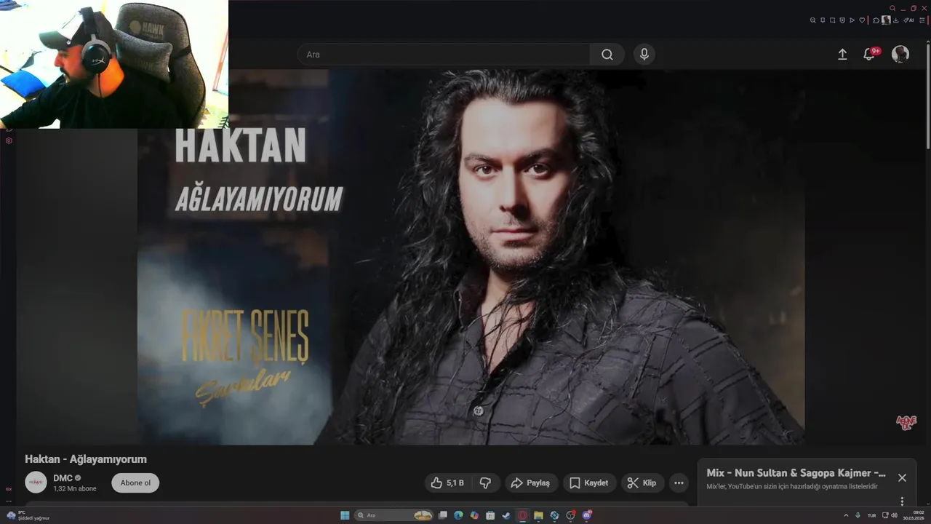Open Mix playlist panel three-dot options
931x524 pixels.
pos(902,501)
